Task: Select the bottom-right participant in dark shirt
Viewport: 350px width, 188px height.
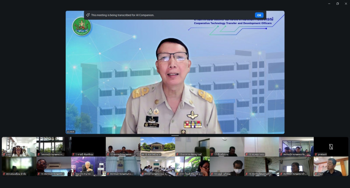Action: tap(331, 166)
